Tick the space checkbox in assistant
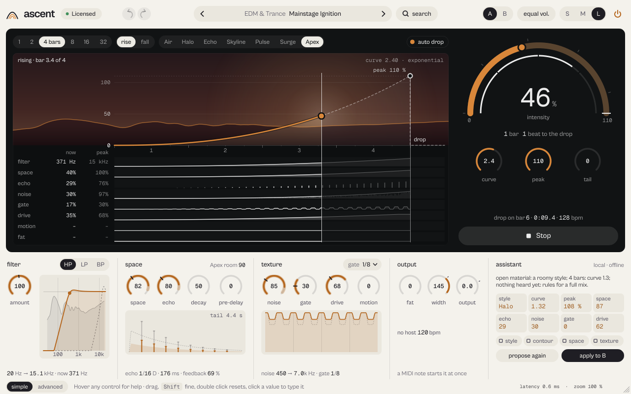The width and height of the screenshot is (631, 394). click(x=564, y=341)
